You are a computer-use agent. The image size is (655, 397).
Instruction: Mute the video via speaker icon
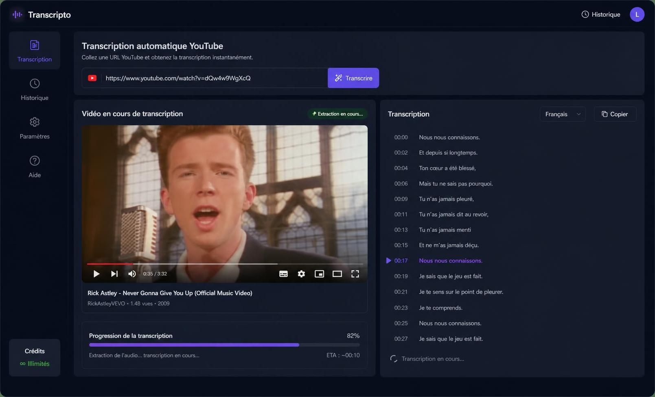pyautogui.click(x=132, y=274)
